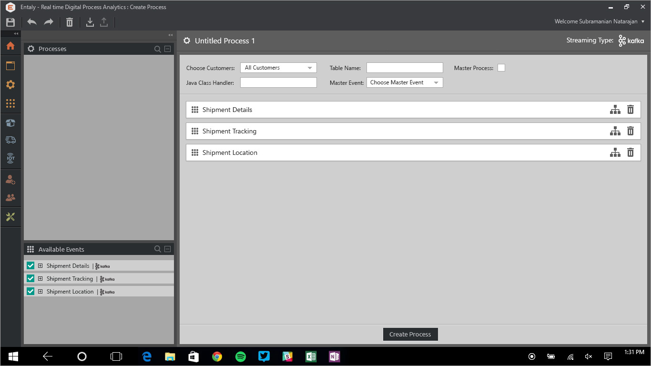The width and height of the screenshot is (651, 366).
Task: Enable the Master Process checkbox
Action: (x=501, y=68)
